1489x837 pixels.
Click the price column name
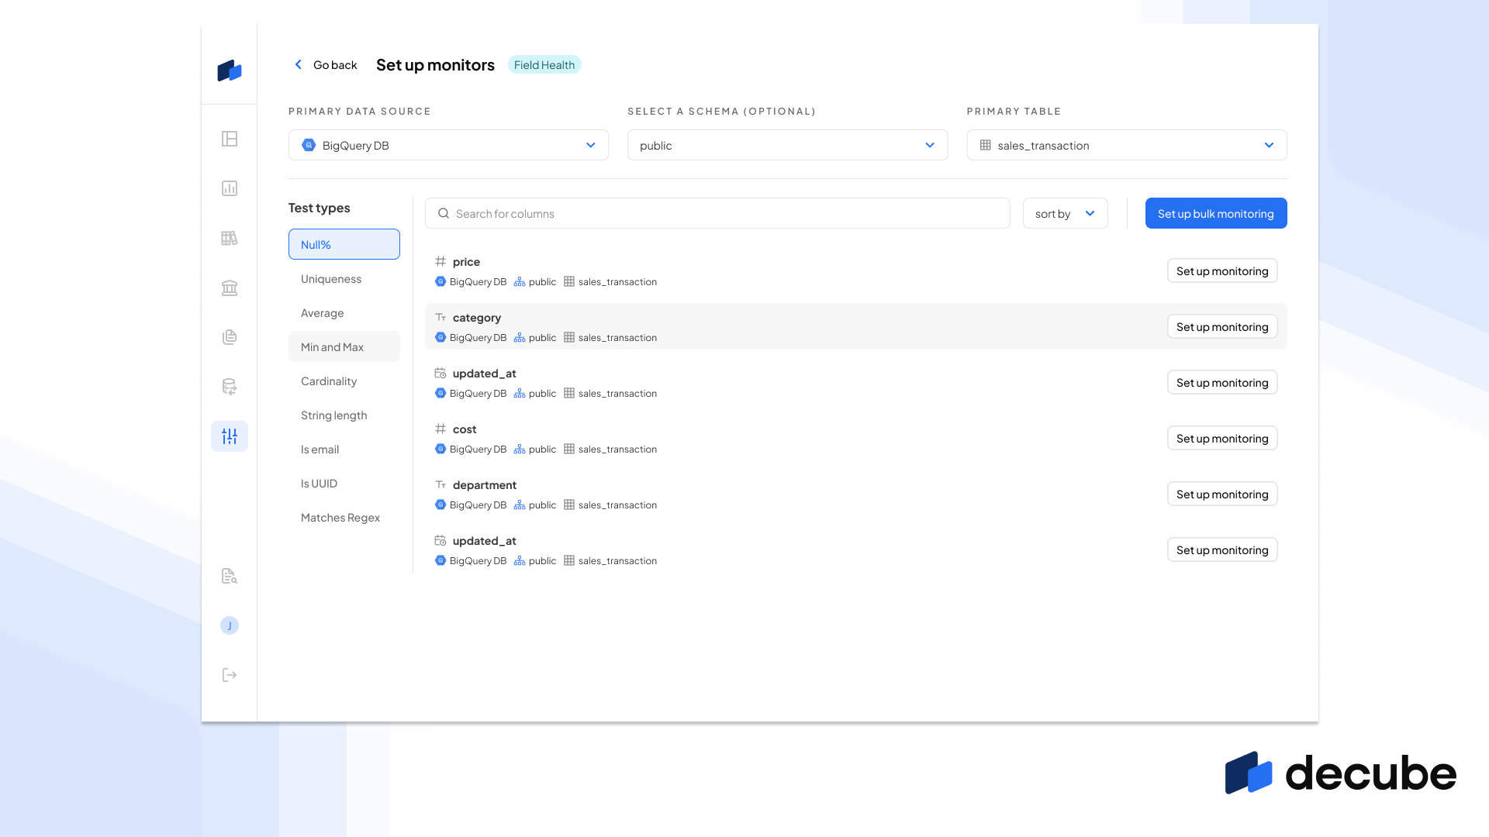466,261
